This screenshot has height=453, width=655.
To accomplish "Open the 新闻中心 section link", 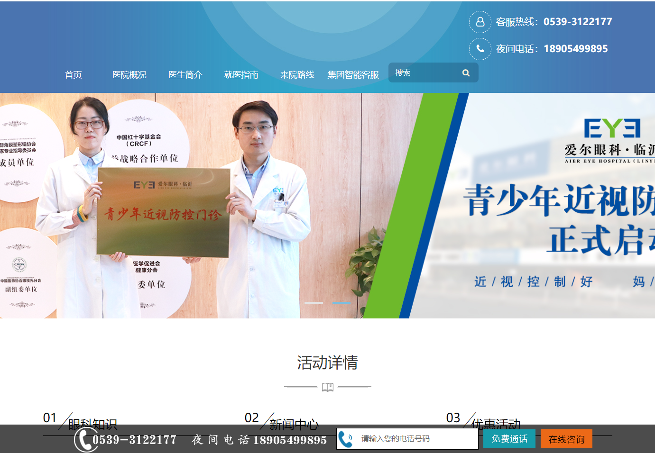I will pyautogui.click(x=294, y=424).
